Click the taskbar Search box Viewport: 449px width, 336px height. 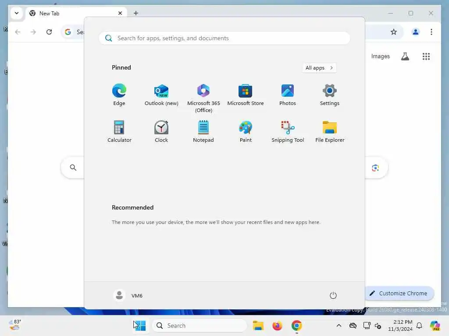[x=200, y=325]
